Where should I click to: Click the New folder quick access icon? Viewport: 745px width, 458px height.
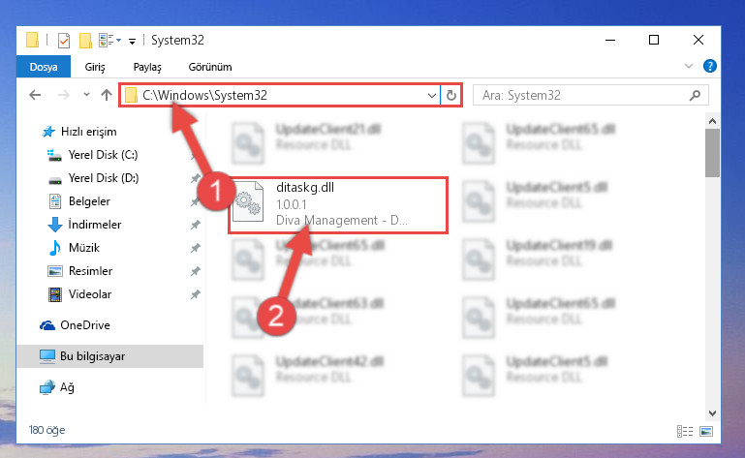(x=85, y=41)
